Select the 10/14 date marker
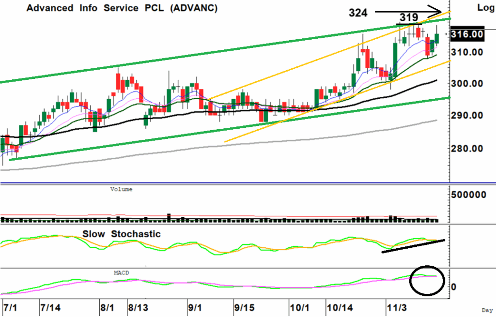Viewport: 496px width, 317px height. (x=339, y=308)
